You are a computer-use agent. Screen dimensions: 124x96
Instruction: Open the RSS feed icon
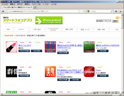click(117, 18)
